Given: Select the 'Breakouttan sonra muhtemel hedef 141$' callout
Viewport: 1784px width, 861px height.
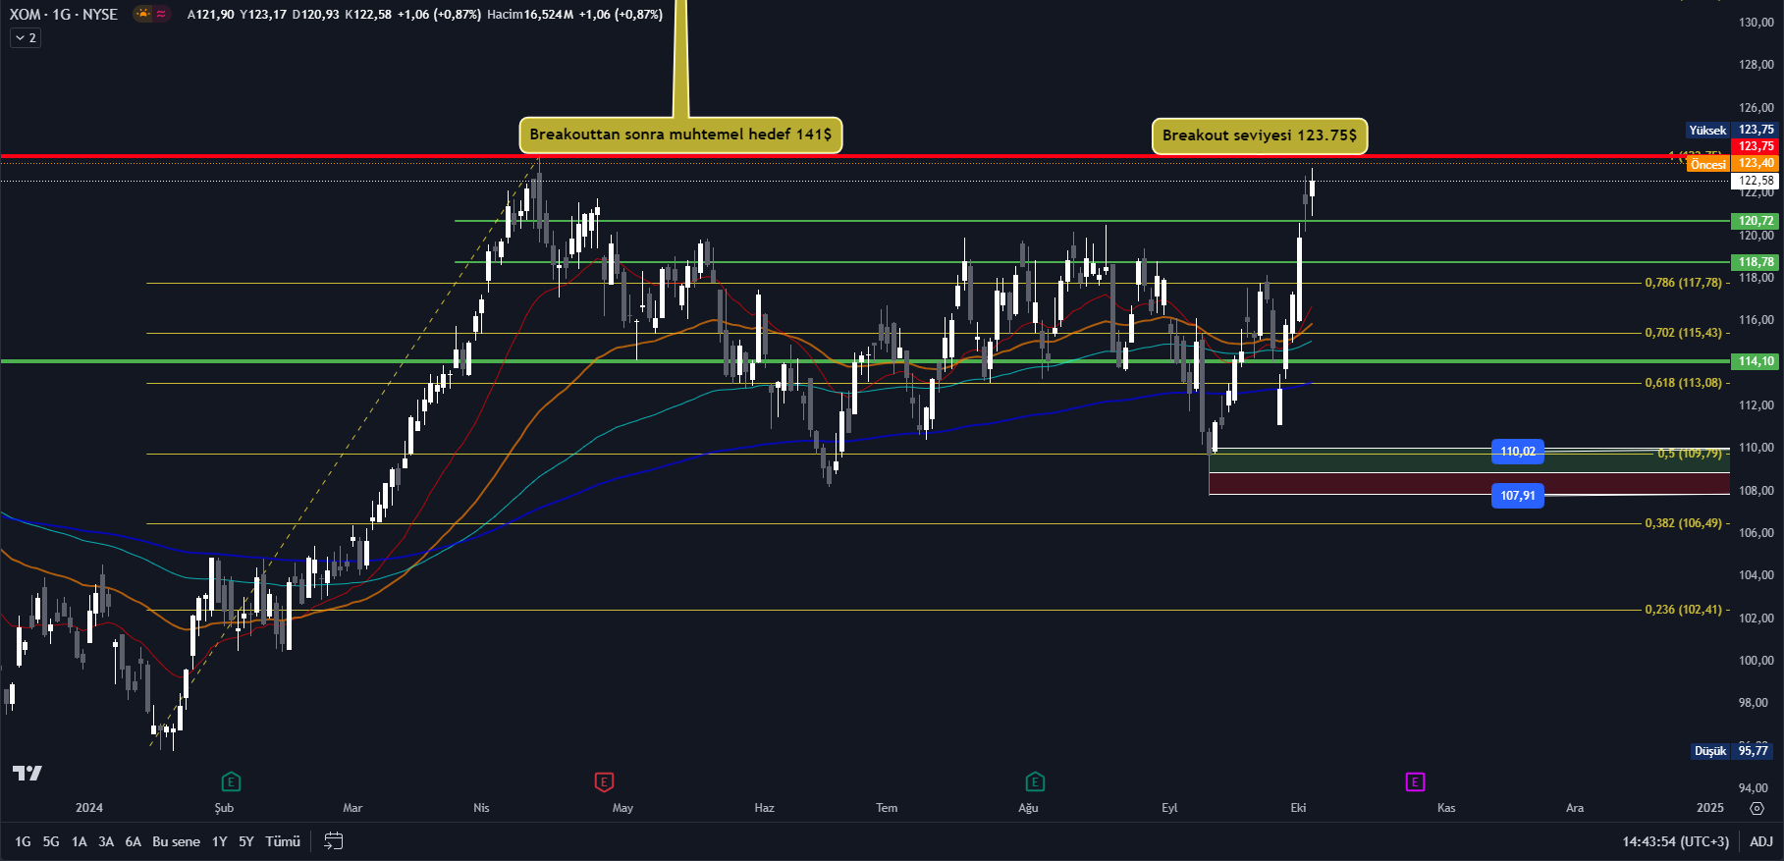Looking at the screenshot, I should tap(680, 135).
